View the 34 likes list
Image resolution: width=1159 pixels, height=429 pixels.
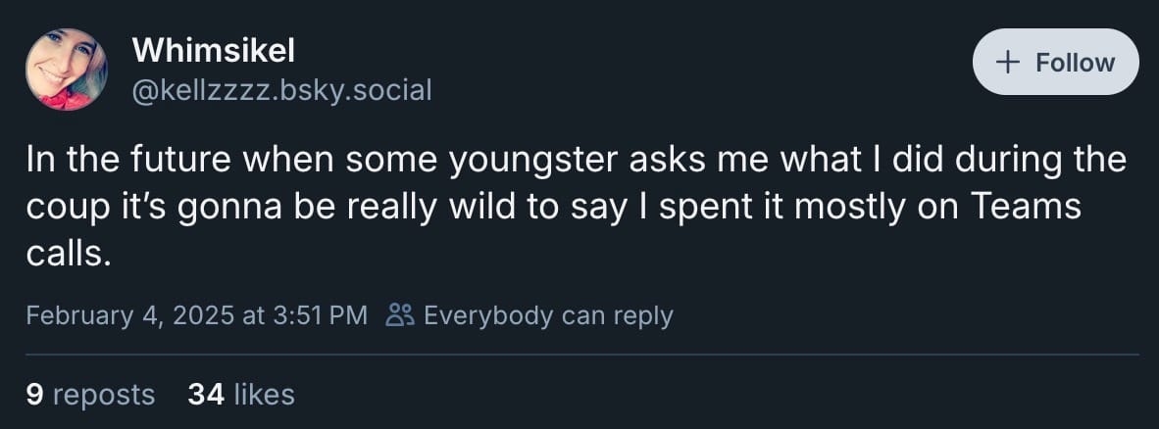pos(240,394)
